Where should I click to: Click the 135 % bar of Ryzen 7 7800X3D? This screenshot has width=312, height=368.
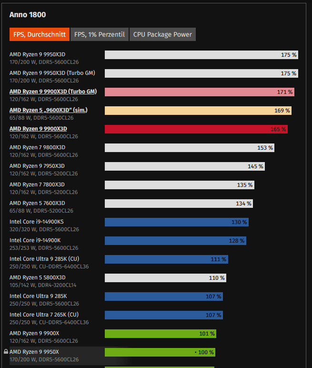180,185
